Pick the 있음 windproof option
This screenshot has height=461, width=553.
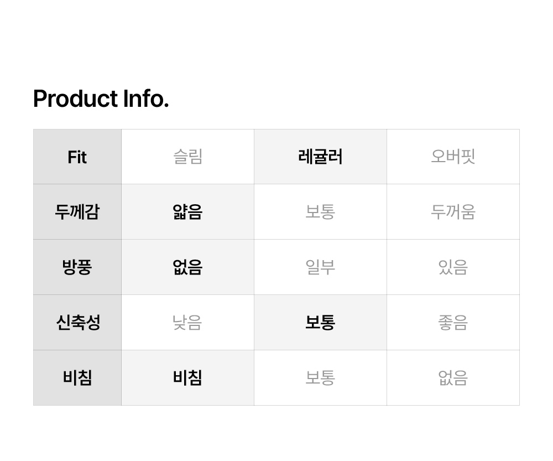click(x=453, y=267)
